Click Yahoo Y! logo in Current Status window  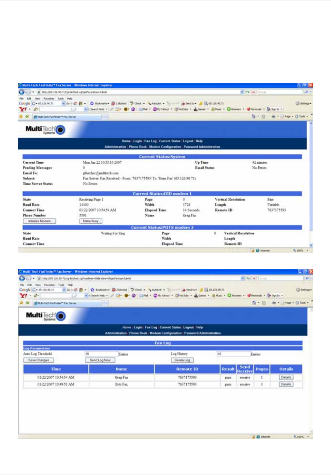pos(23,109)
